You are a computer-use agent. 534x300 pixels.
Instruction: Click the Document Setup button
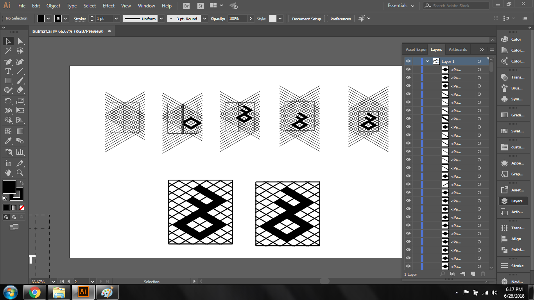point(306,19)
